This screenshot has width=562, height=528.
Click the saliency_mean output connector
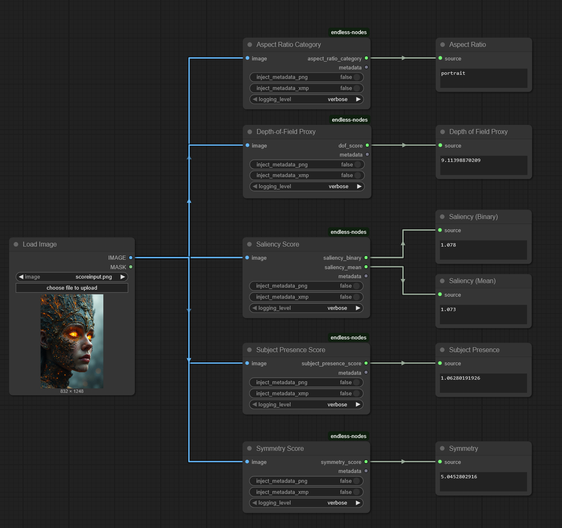point(366,267)
